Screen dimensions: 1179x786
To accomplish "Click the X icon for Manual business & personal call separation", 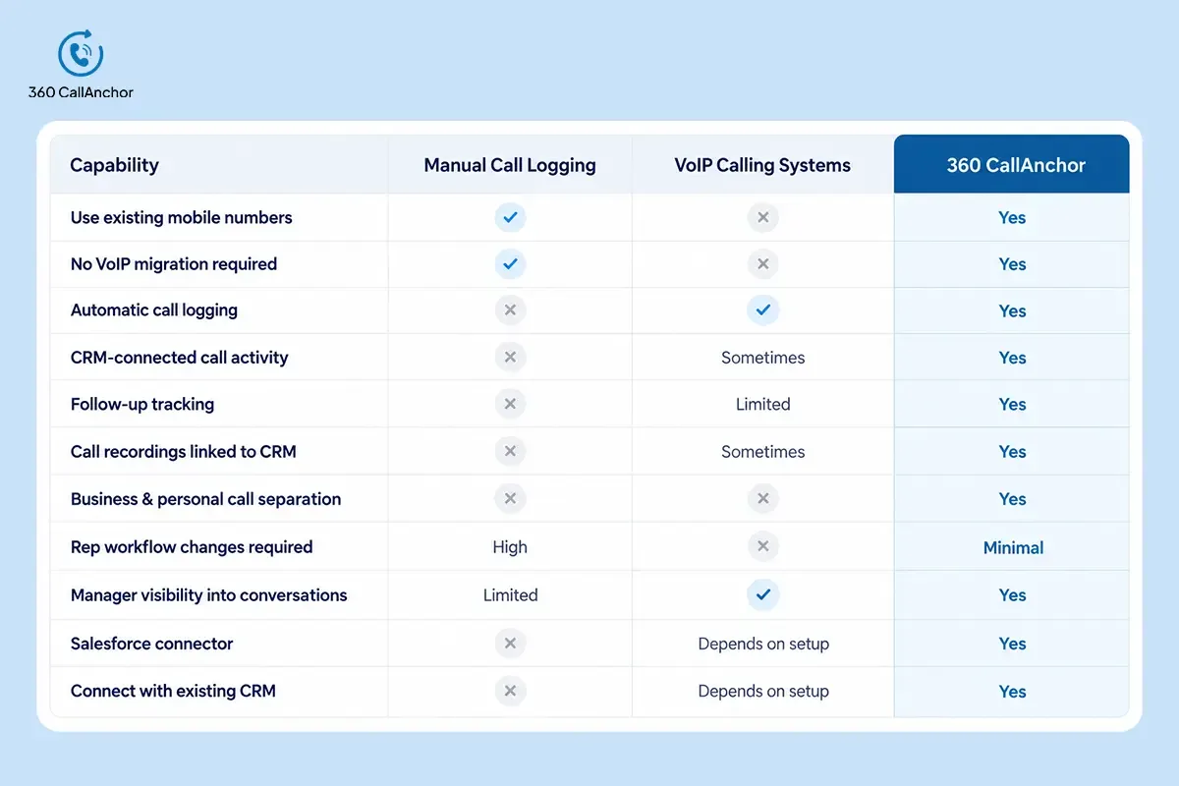I will click(x=510, y=499).
